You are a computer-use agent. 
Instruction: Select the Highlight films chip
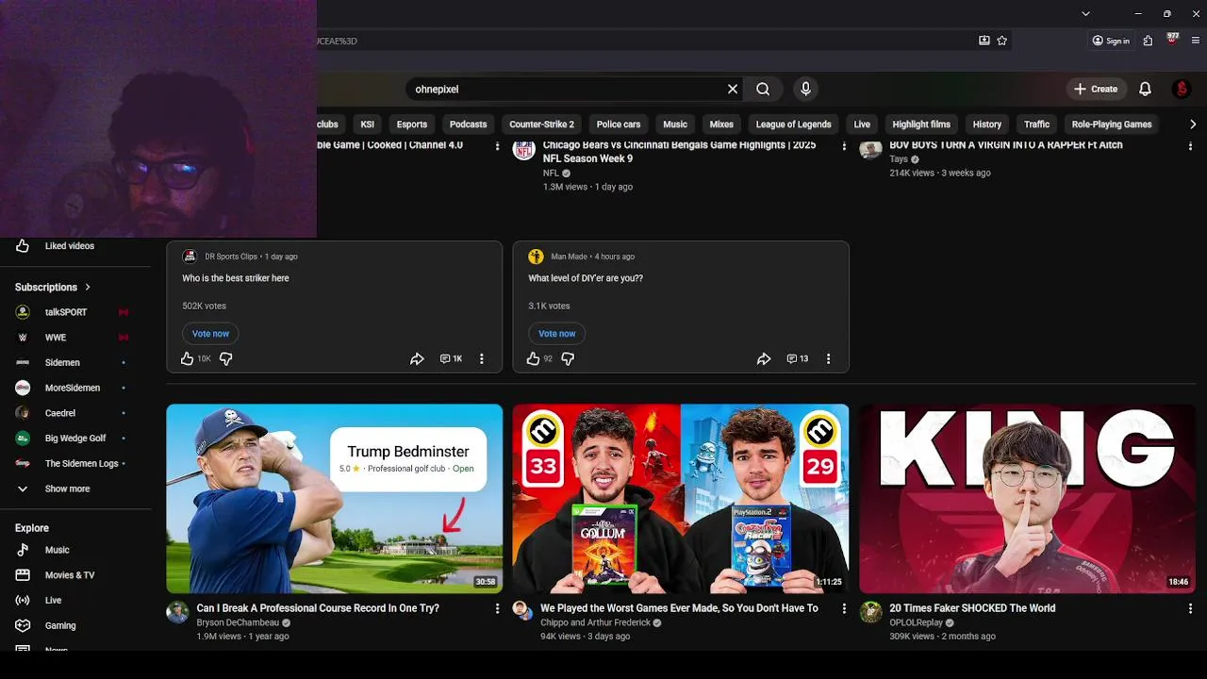coord(921,124)
